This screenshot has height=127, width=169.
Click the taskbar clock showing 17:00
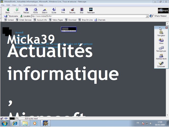click(160, 124)
